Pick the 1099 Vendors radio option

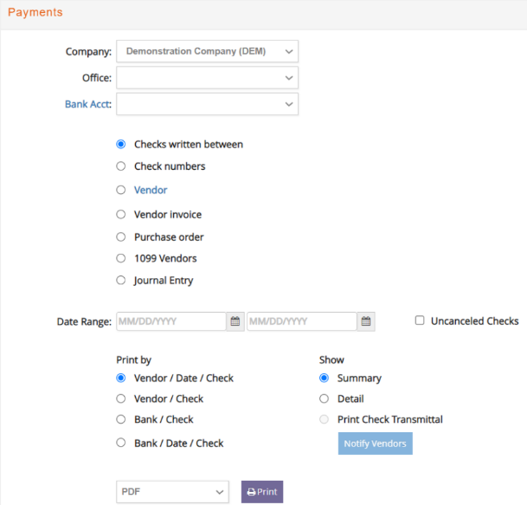pyautogui.click(x=121, y=258)
